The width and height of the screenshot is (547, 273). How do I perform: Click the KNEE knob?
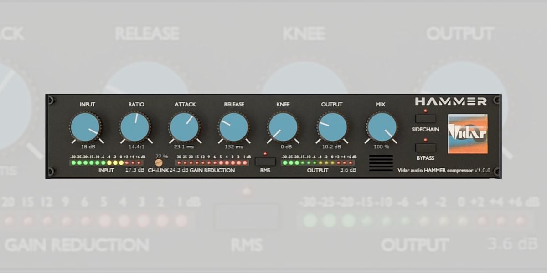(283, 127)
